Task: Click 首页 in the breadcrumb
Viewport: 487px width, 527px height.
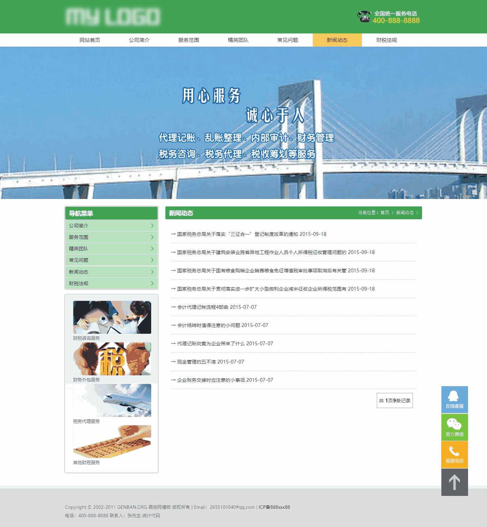Action: (x=385, y=213)
